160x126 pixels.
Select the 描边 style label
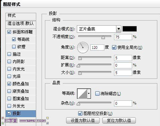tap(16, 54)
